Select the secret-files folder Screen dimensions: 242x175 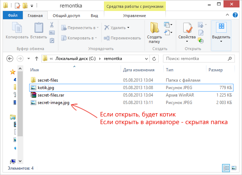point(131,80)
